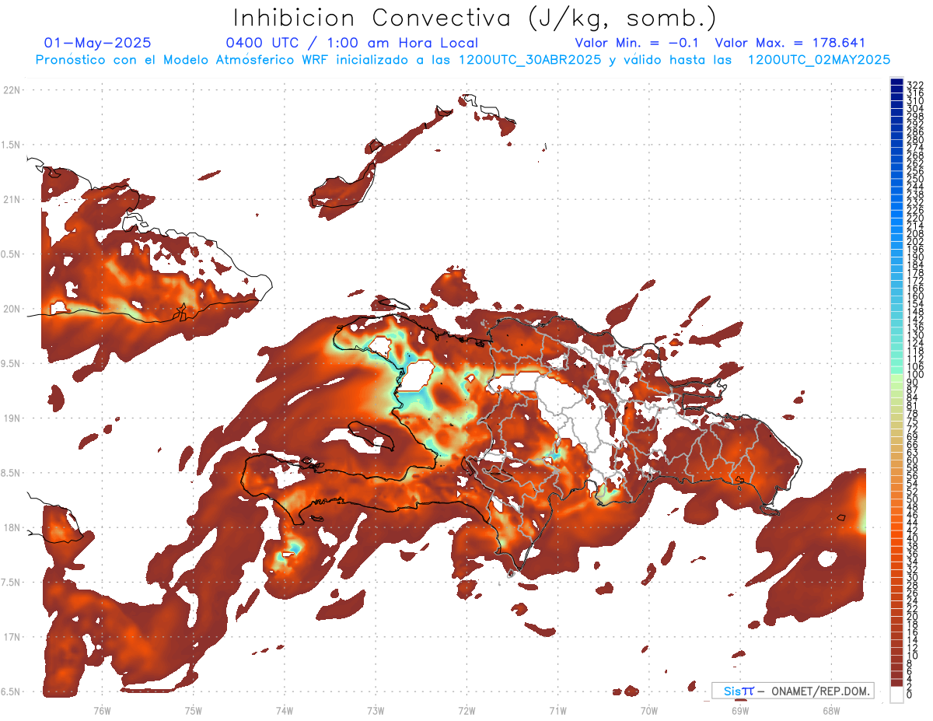Click the '100' label on the color scale
Image resolution: width=933 pixels, height=721 pixels.
click(915, 376)
